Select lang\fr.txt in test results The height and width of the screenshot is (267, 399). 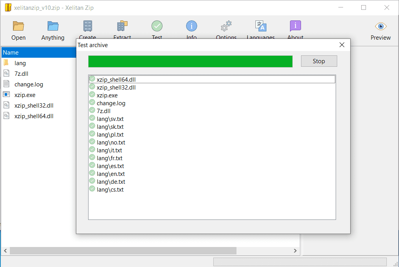[x=110, y=158]
